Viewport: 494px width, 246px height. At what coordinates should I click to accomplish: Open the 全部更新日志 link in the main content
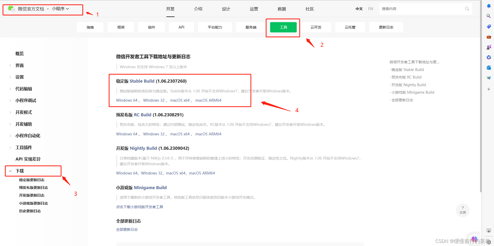[127, 230]
